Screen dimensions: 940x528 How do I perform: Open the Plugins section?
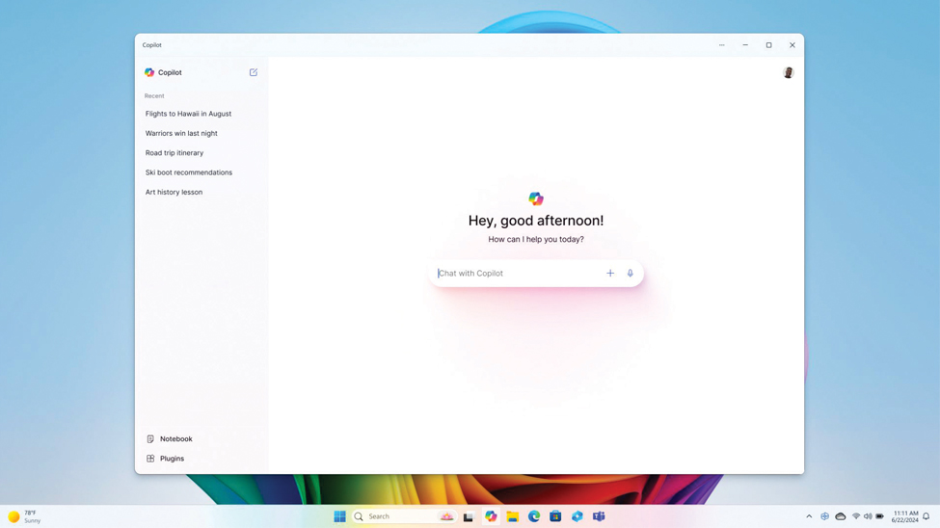pyautogui.click(x=166, y=459)
